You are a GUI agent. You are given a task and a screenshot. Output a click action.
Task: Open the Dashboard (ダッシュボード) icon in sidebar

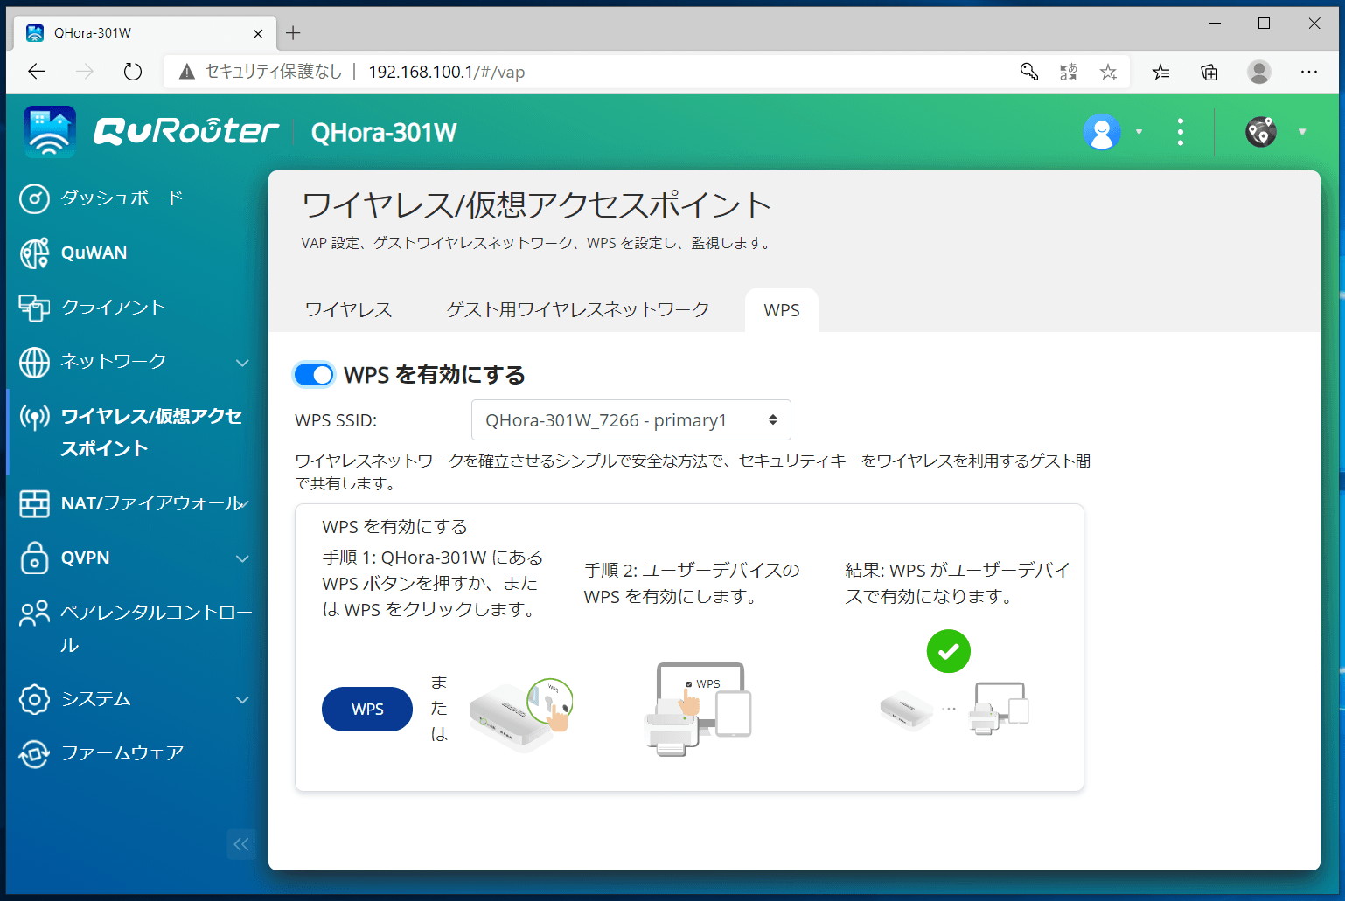[x=34, y=198]
